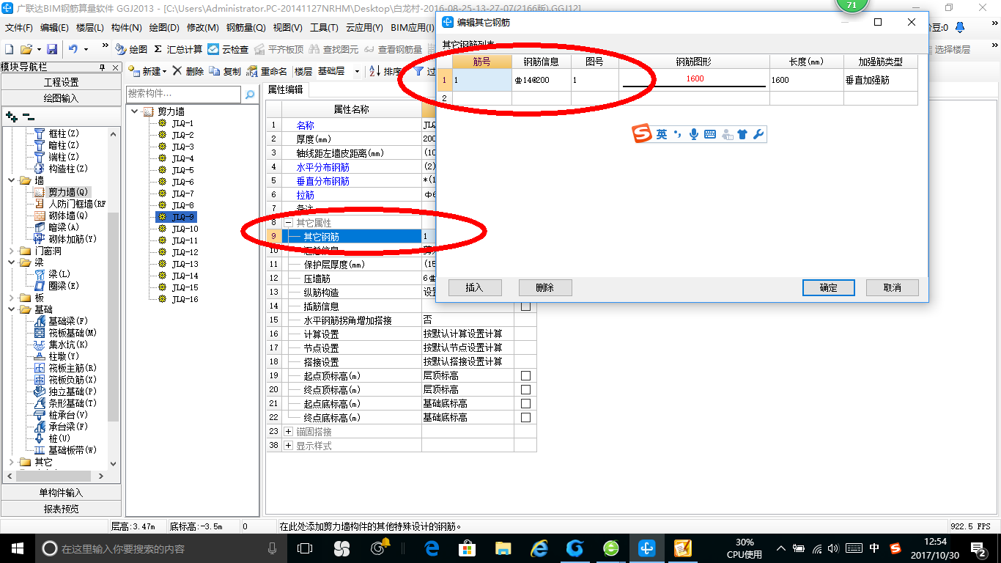Click the 搜索构件 search field
1001x563 pixels.
(x=183, y=94)
